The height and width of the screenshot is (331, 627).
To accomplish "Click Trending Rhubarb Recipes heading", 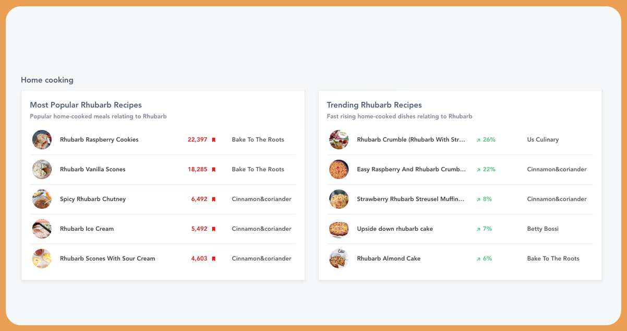I will [374, 105].
